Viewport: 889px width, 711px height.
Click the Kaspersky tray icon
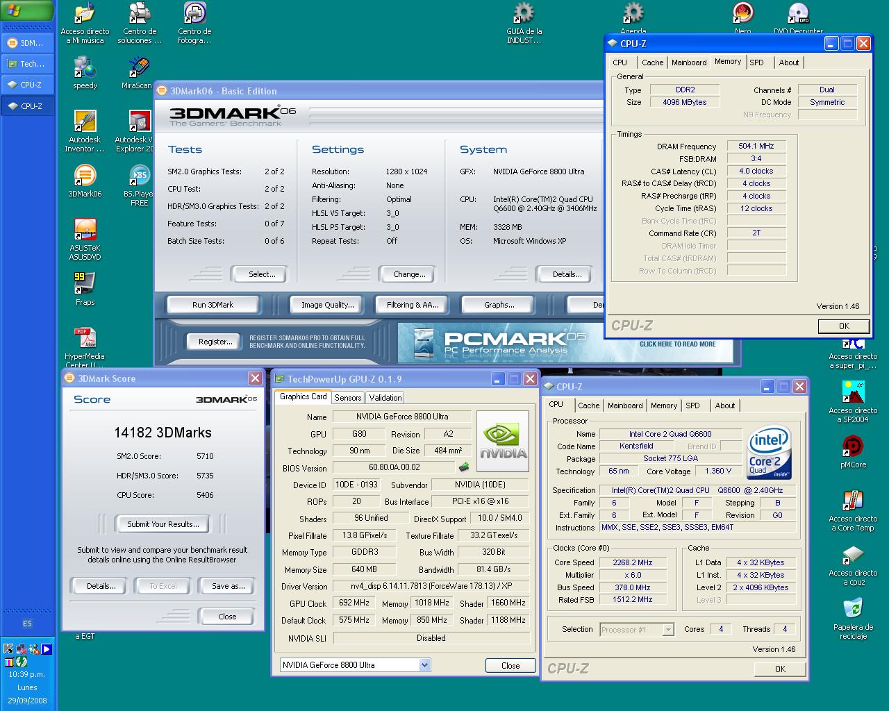[x=8, y=649]
